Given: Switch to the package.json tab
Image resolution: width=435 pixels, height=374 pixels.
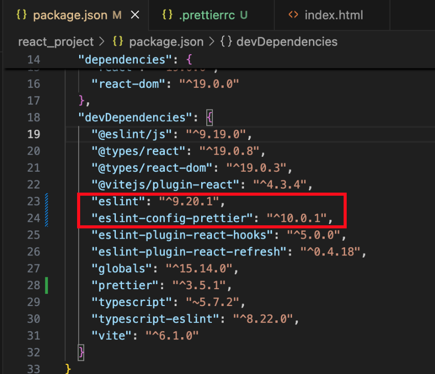Looking at the screenshot, I should 76,15.
